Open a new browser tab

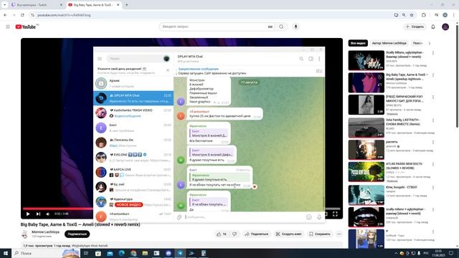127,5
